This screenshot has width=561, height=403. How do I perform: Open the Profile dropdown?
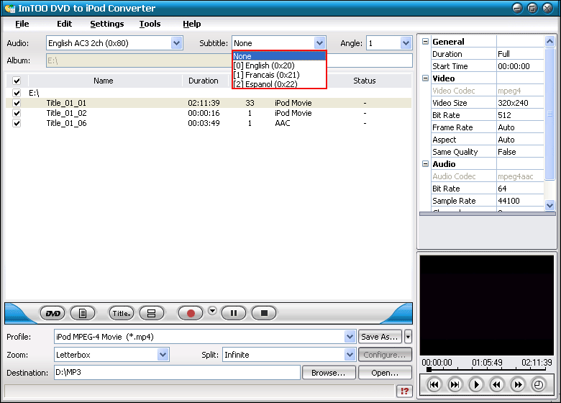350,337
